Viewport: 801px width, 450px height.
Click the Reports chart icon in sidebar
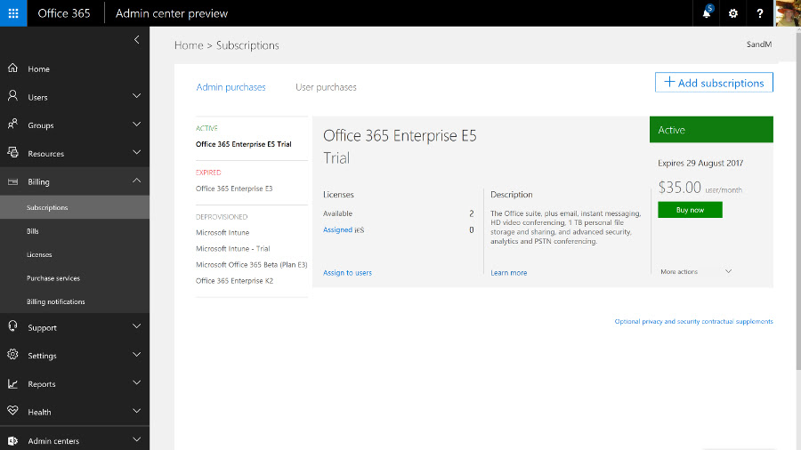[12, 383]
